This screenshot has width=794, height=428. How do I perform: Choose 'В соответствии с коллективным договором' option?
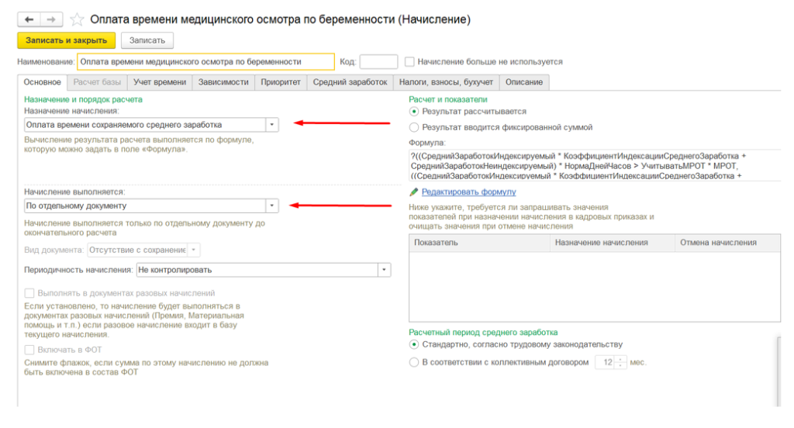tap(414, 362)
